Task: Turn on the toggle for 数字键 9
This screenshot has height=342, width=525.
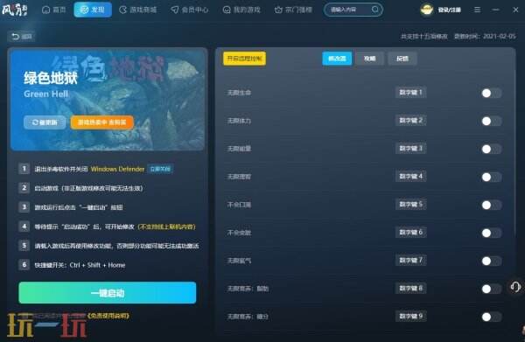Action: [491, 317]
